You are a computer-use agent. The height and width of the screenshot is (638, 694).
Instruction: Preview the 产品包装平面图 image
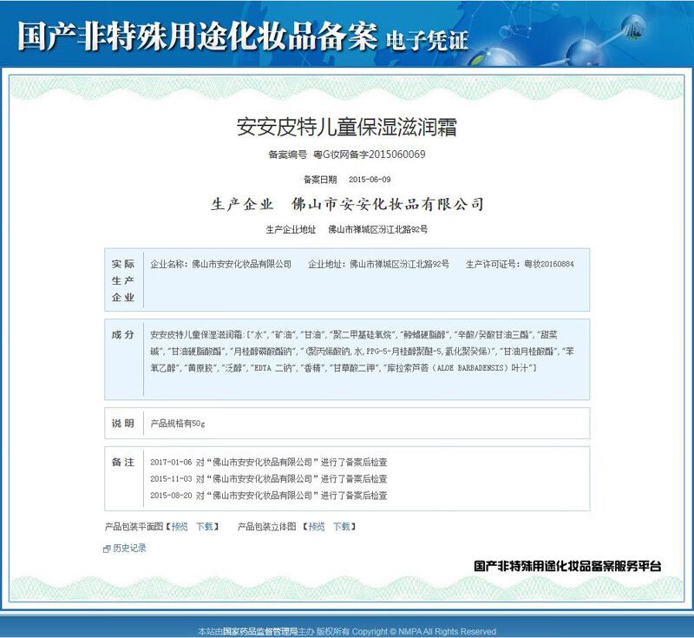tap(180, 526)
